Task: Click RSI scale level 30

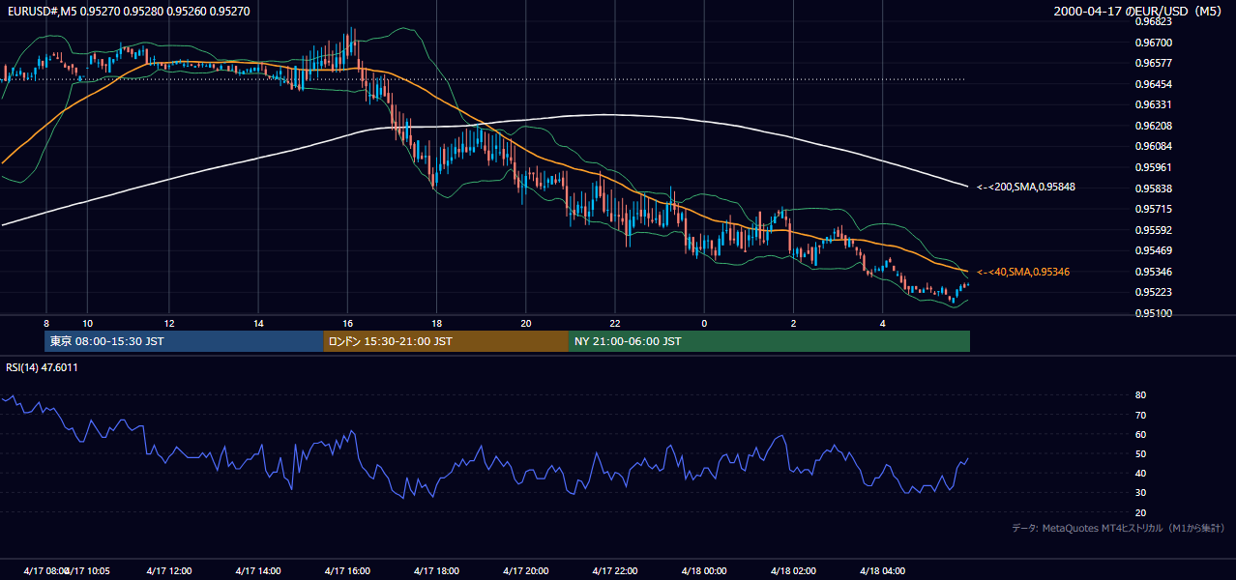Action: pos(1140,492)
